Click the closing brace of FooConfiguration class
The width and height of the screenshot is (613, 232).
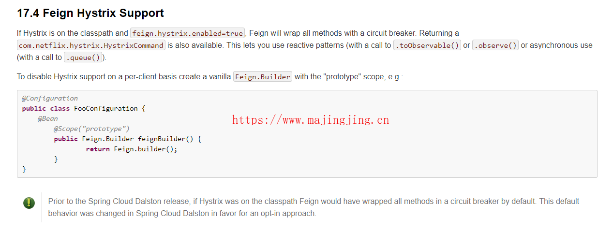(24, 169)
